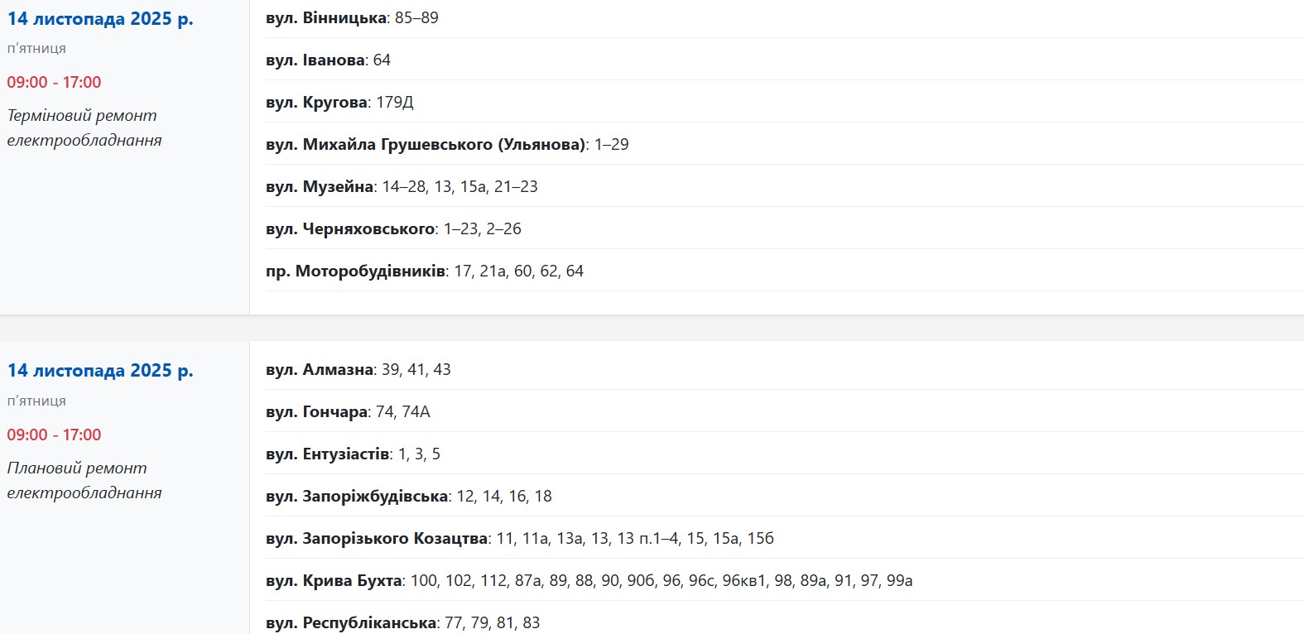Select the вул. Запоріжбудівська entry
1304x634 pixels.
pyautogui.click(x=408, y=496)
